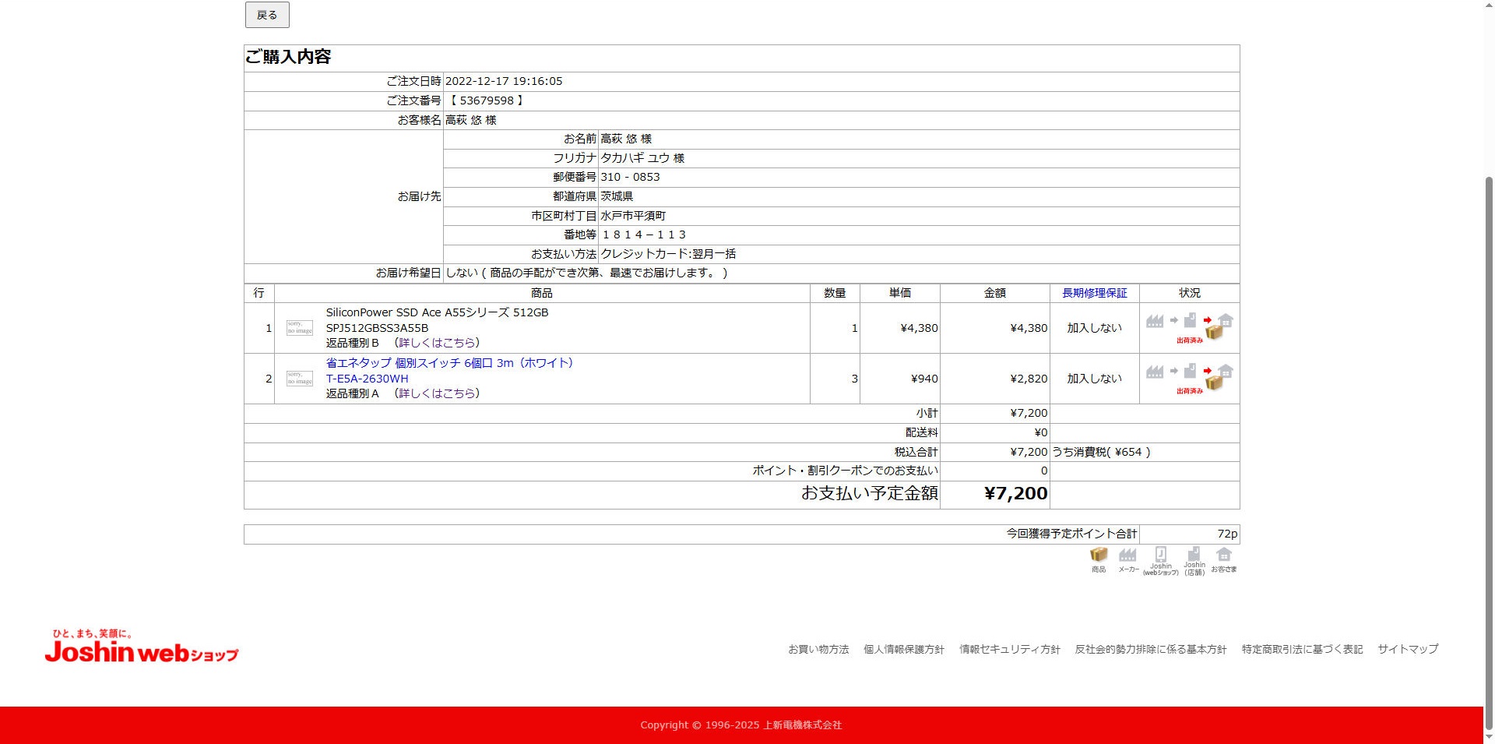
Task: Click the 戻る back button
Action: tap(267, 15)
